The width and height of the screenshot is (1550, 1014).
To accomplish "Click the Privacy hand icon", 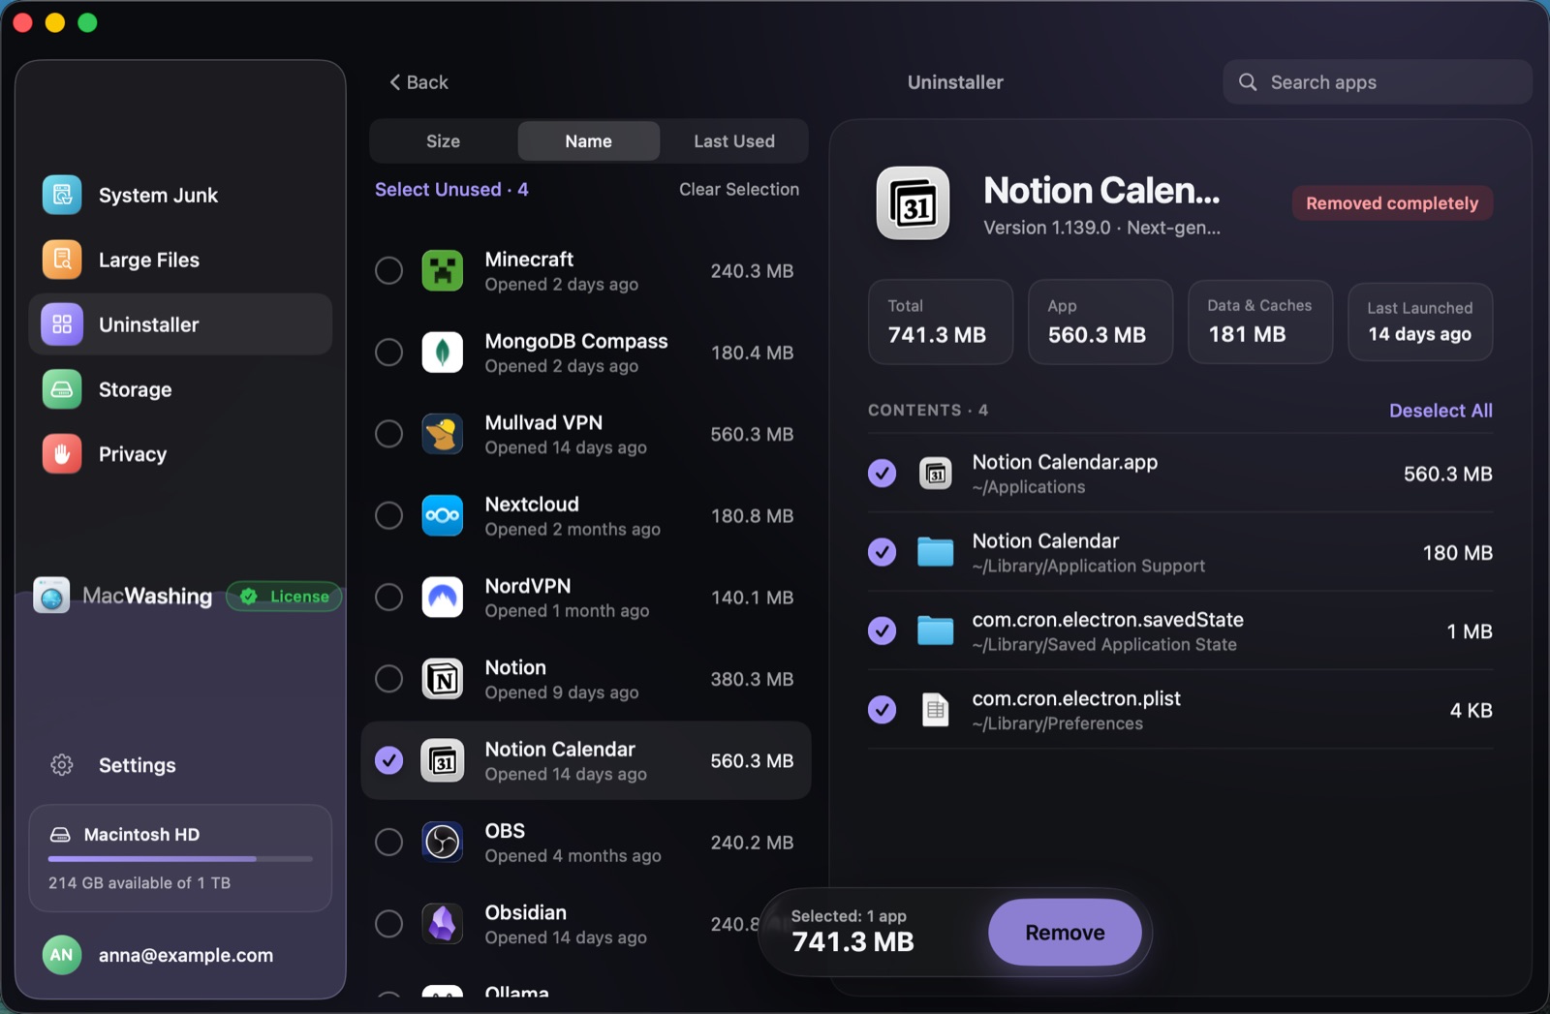I will coord(62,453).
